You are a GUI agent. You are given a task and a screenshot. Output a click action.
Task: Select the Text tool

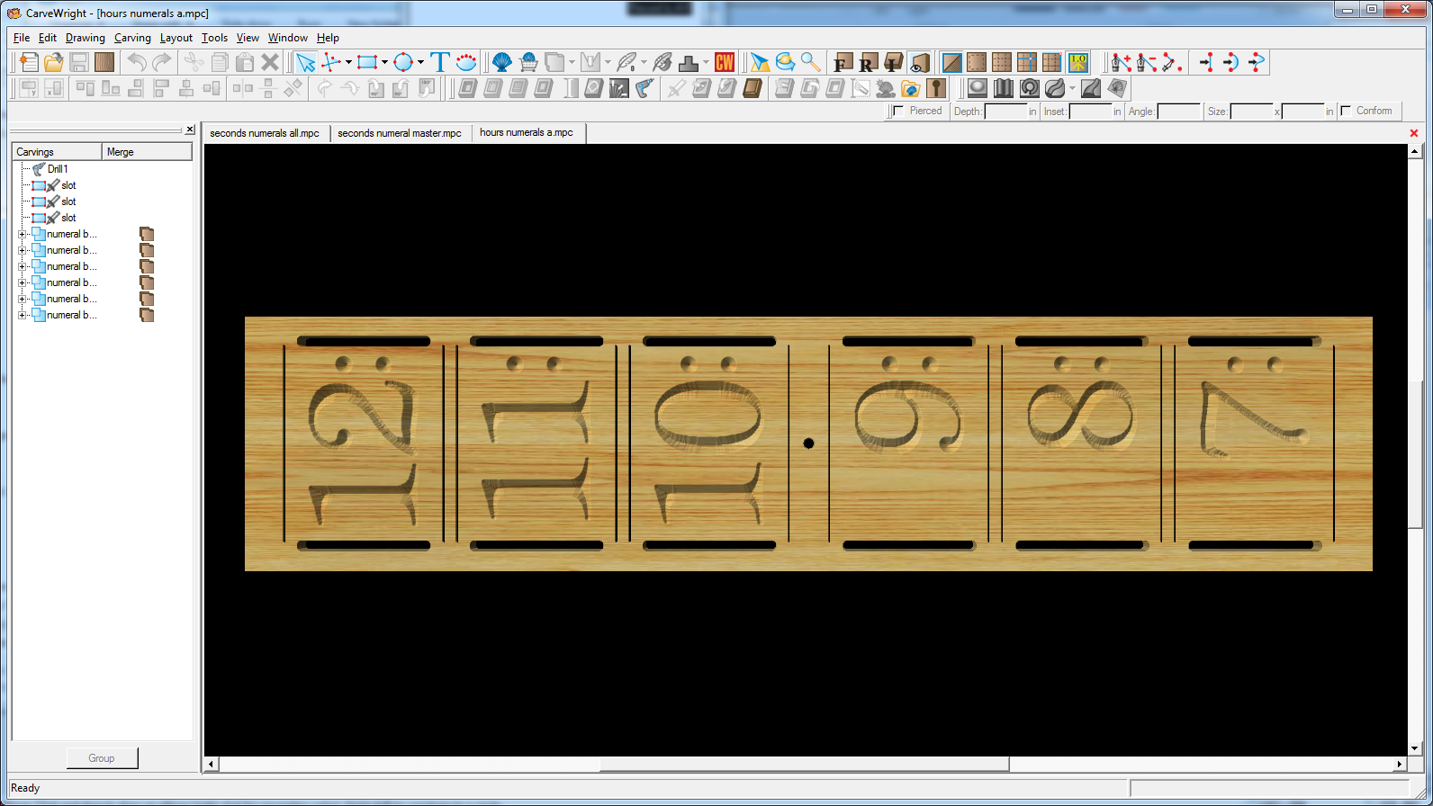440,62
